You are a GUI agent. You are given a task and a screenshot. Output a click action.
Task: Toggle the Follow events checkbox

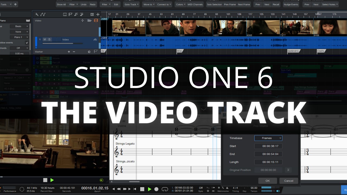(x=27, y=43)
